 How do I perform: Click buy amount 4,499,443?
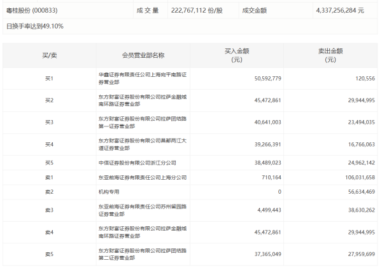269,210
